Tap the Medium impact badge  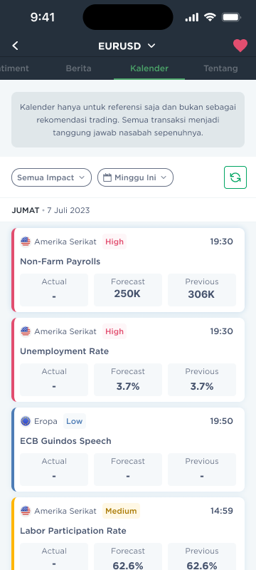(x=121, y=511)
